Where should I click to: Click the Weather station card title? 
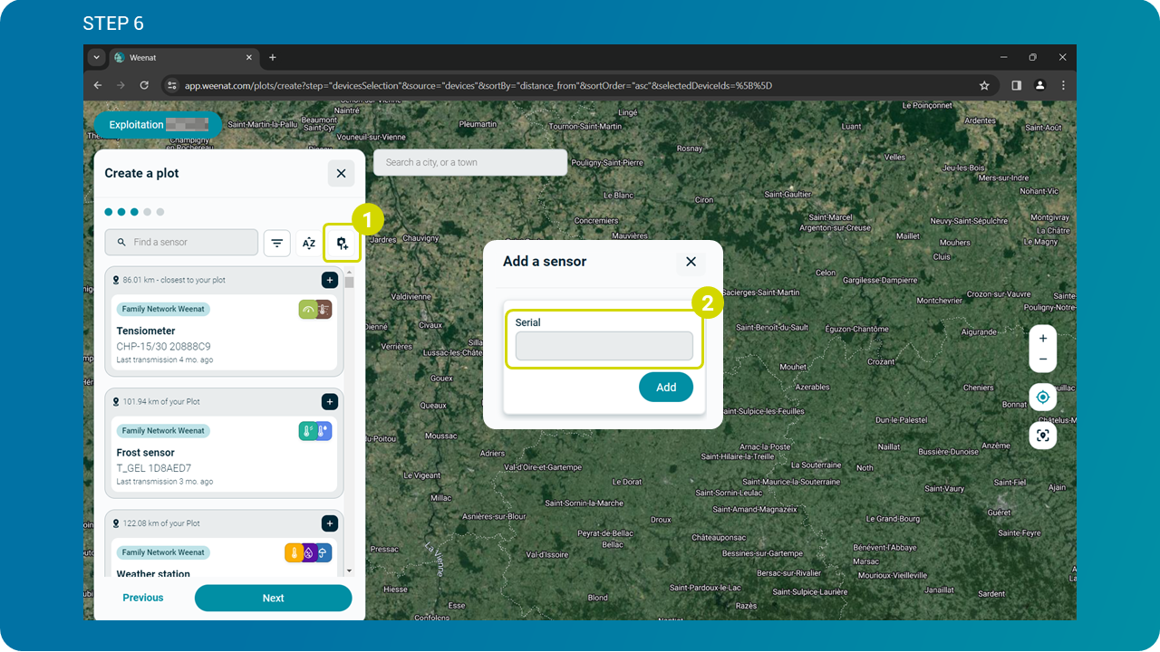pos(153,573)
